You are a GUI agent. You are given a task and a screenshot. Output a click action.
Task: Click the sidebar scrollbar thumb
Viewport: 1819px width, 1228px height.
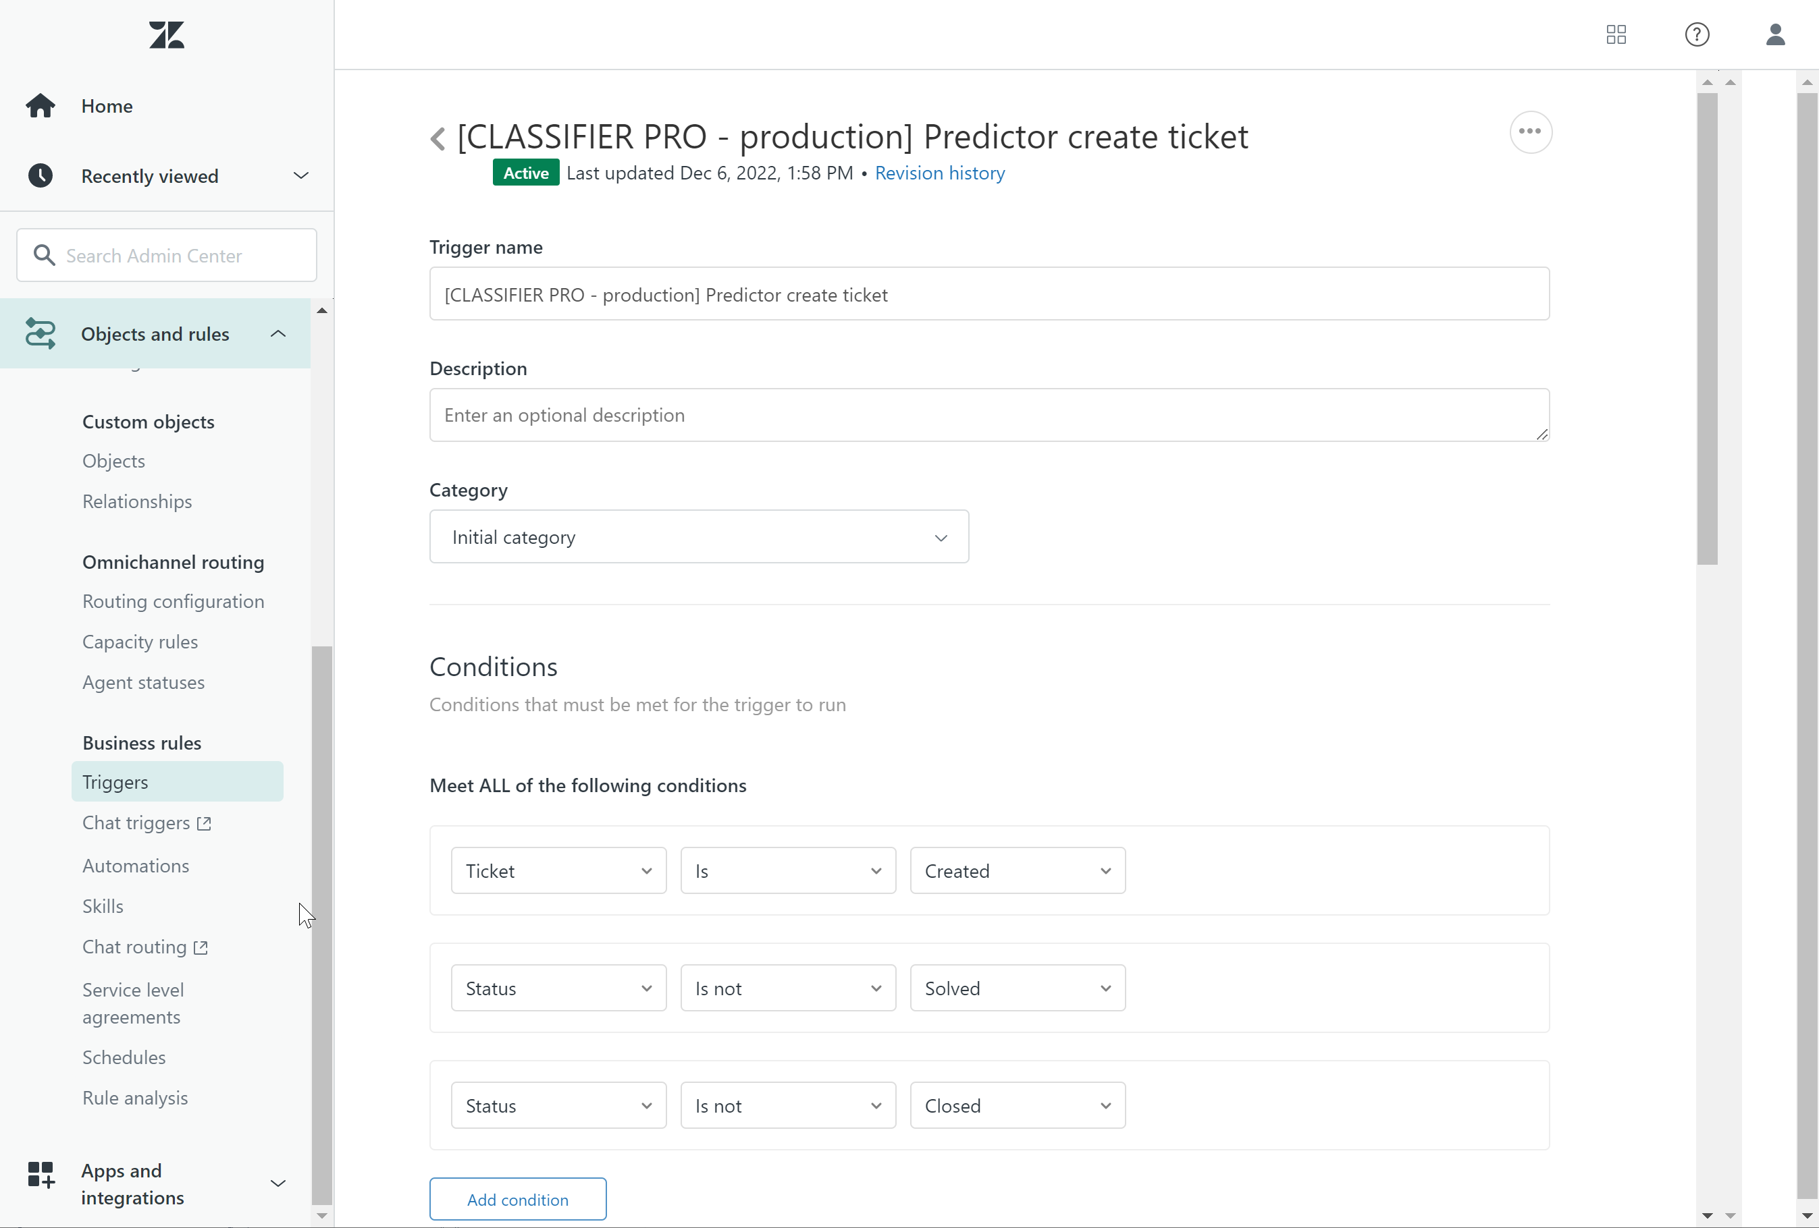pos(321,925)
